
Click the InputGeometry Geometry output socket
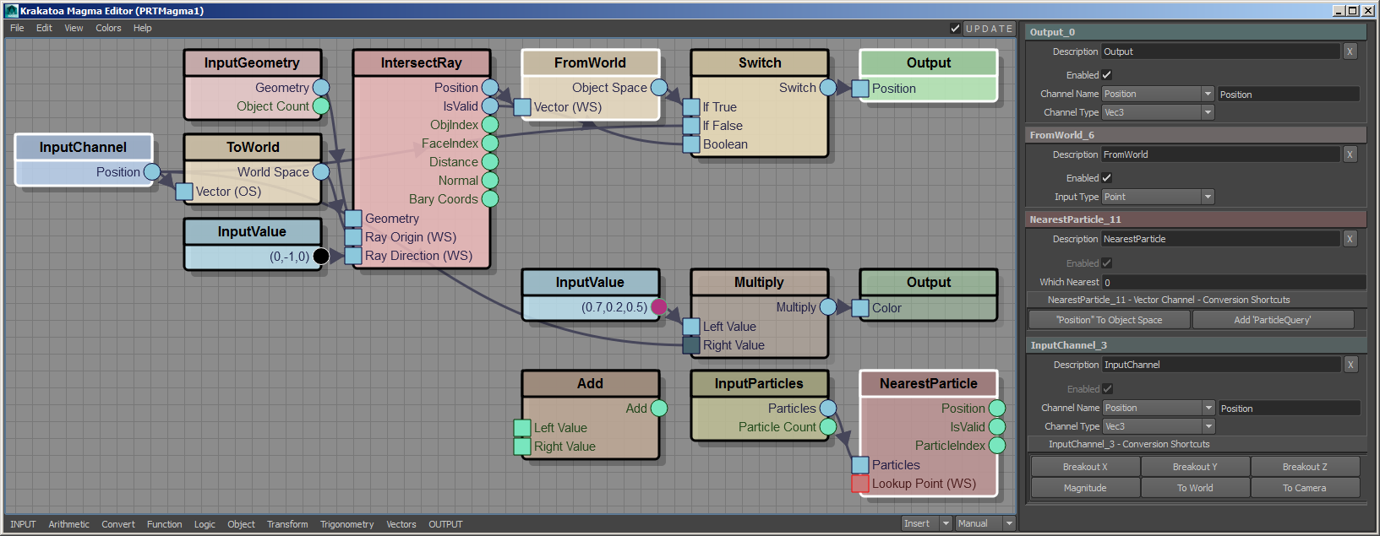(x=321, y=88)
